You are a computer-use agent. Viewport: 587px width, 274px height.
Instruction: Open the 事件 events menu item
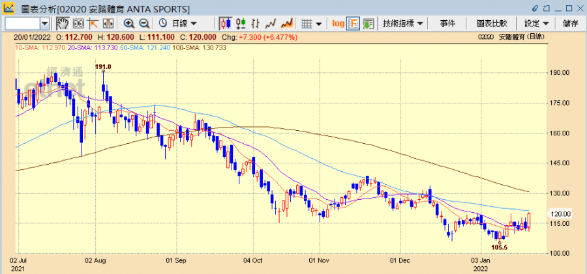(447, 23)
